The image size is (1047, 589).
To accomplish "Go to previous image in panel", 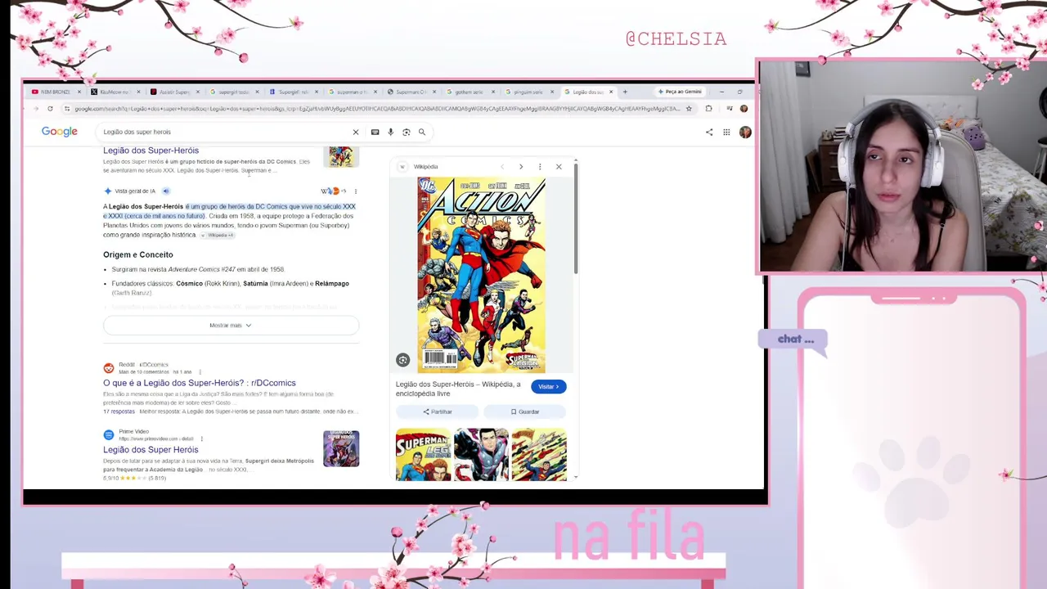I will [x=502, y=167].
